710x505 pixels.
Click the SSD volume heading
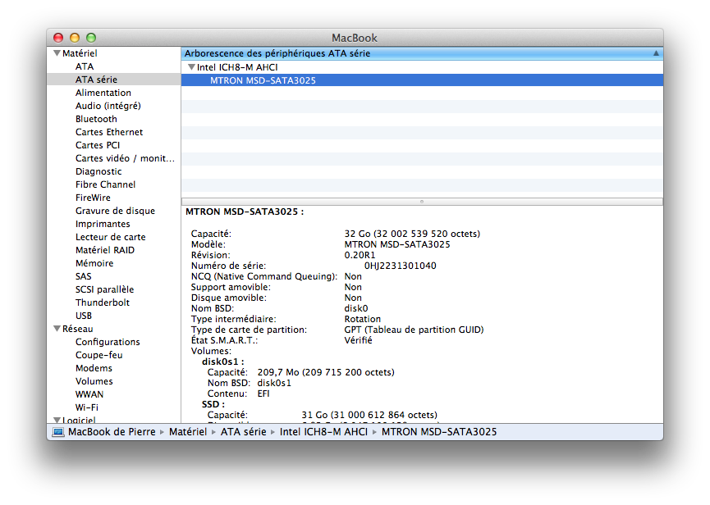point(213,404)
